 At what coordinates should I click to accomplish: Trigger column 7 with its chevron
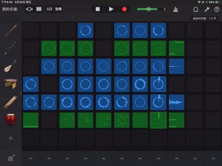140,158
